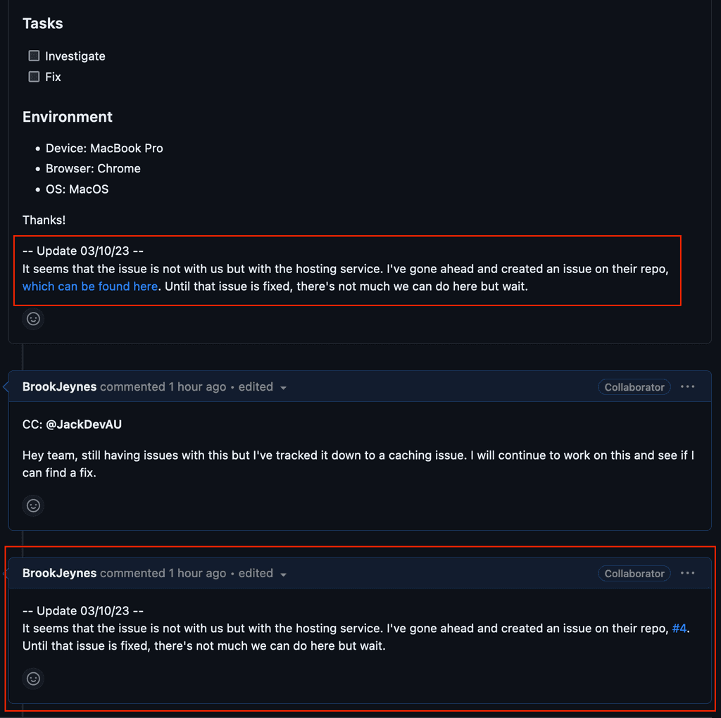Open the "which can be found here" link
The image size is (721, 718).
[89, 286]
